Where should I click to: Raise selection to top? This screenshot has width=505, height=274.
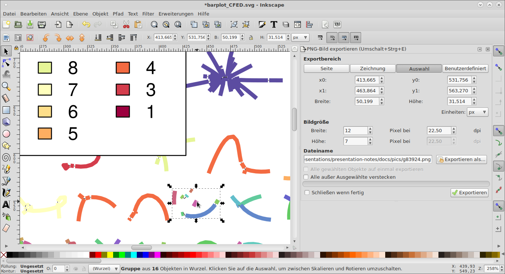[x=133, y=38]
